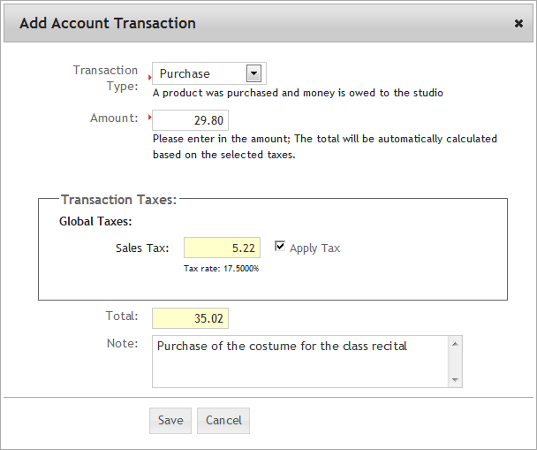Click the 'Global Taxes:' heading
Viewport: 537px width, 450px height.
pos(95,221)
